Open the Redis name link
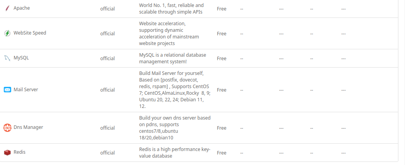Viewport: 405px width, 165px height. point(19,152)
